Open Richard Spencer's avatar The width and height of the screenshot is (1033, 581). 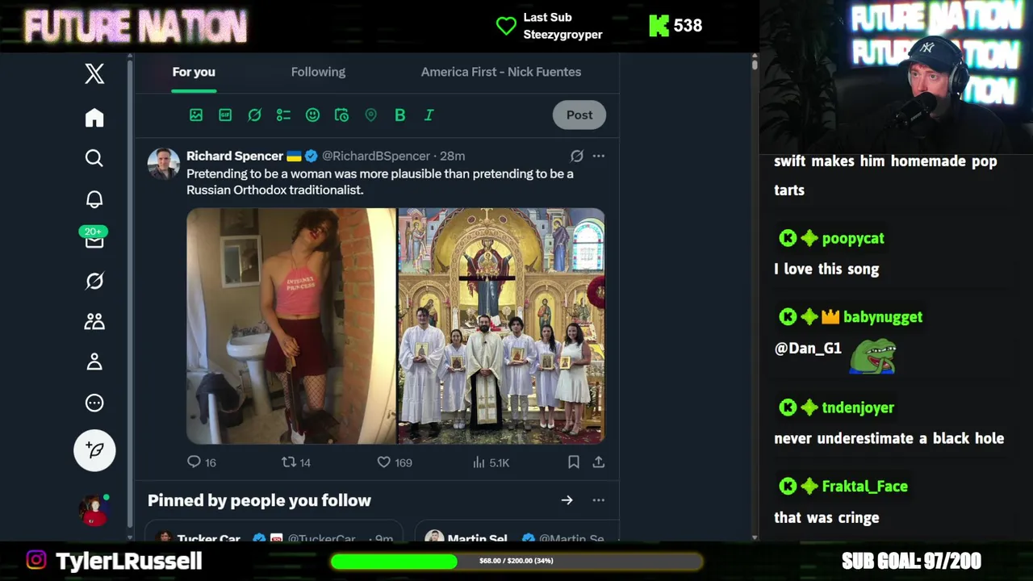pos(163,163)
